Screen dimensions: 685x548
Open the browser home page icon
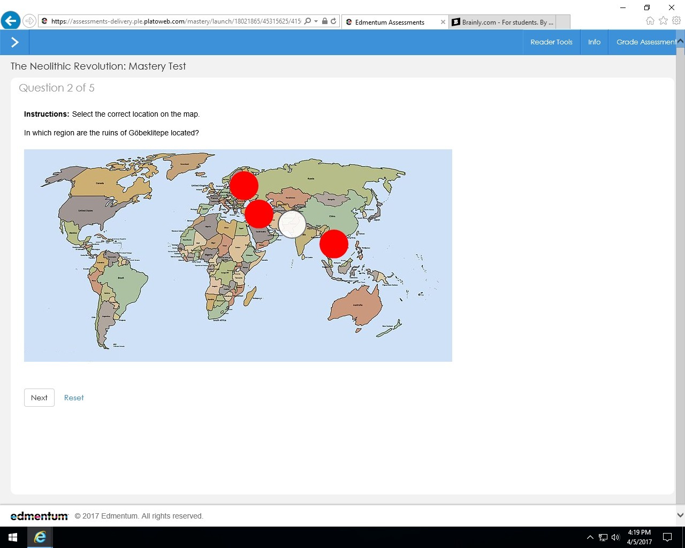click(x=650, y=21)
